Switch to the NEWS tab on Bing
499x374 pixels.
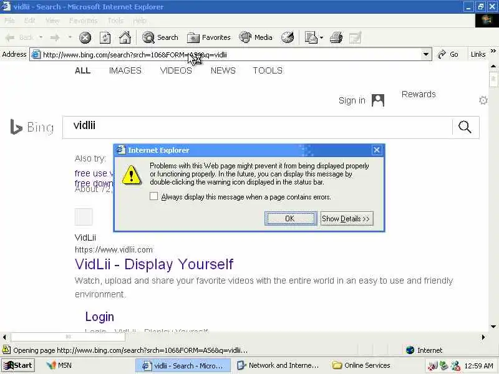(x=223, y=70)
